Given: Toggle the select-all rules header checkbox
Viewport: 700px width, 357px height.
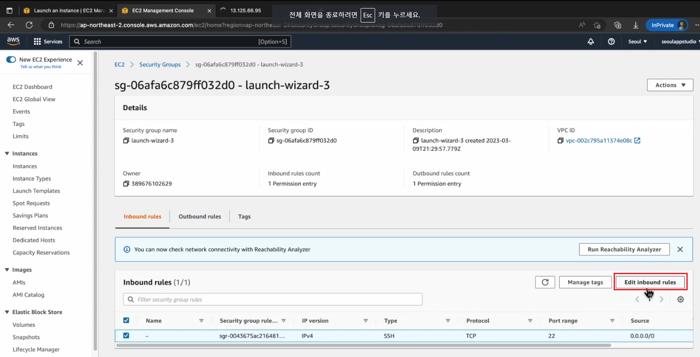Looking at the screenshot, I should click(126, 320).
